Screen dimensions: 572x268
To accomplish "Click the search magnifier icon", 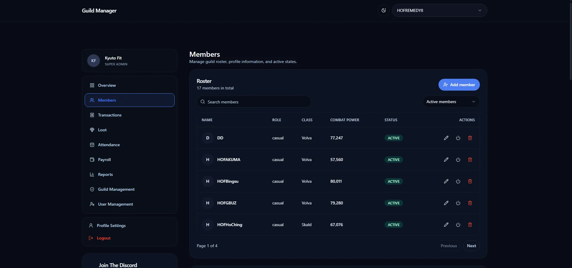I will point(203,102).
